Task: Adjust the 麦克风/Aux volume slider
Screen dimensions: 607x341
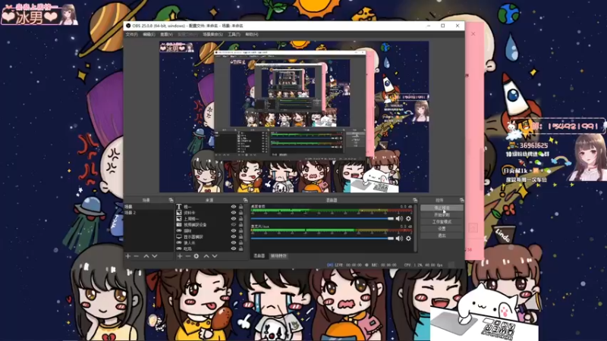Action: pyautogui.click(x=322, y=239)
